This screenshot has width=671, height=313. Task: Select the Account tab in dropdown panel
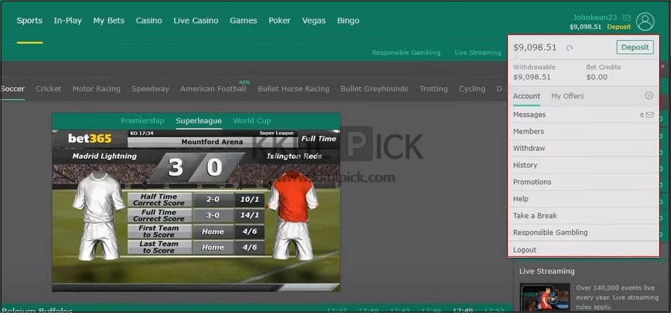[x=526, y=96]
